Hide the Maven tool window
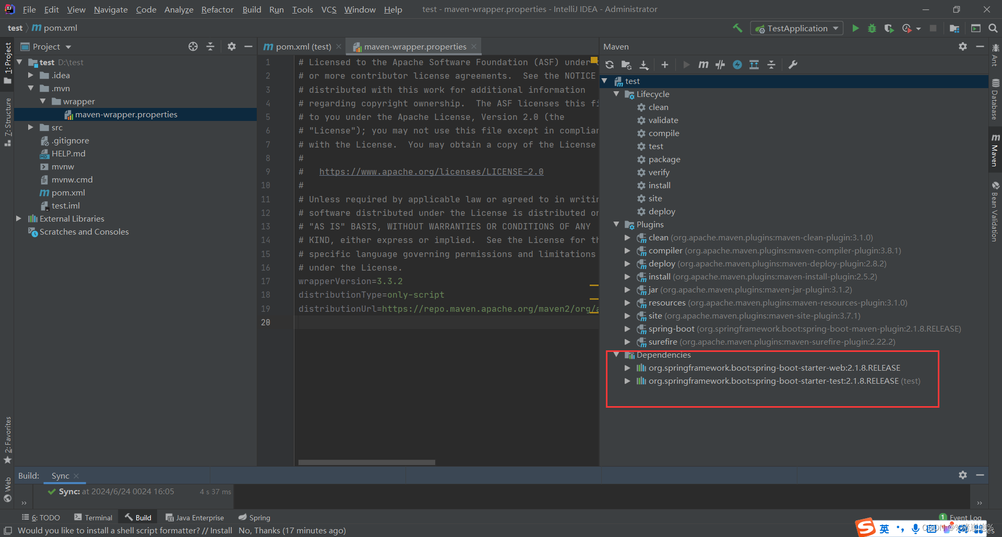The height and width of the screenshot is (537, 1002). 980,46
